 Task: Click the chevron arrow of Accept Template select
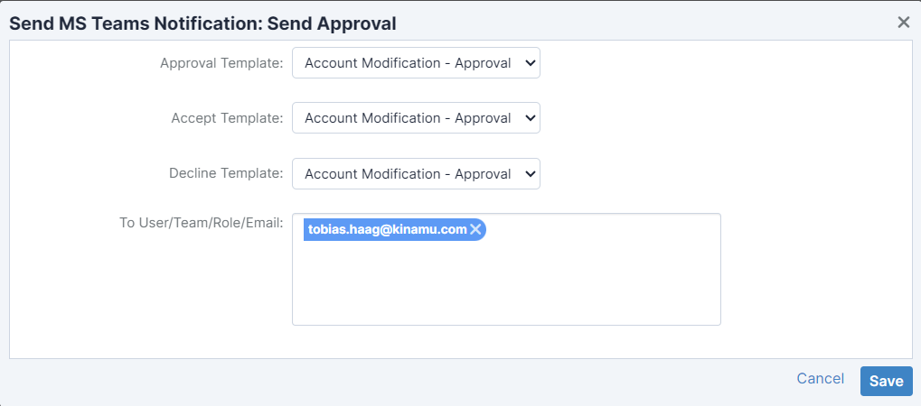[x=530, y=118]
